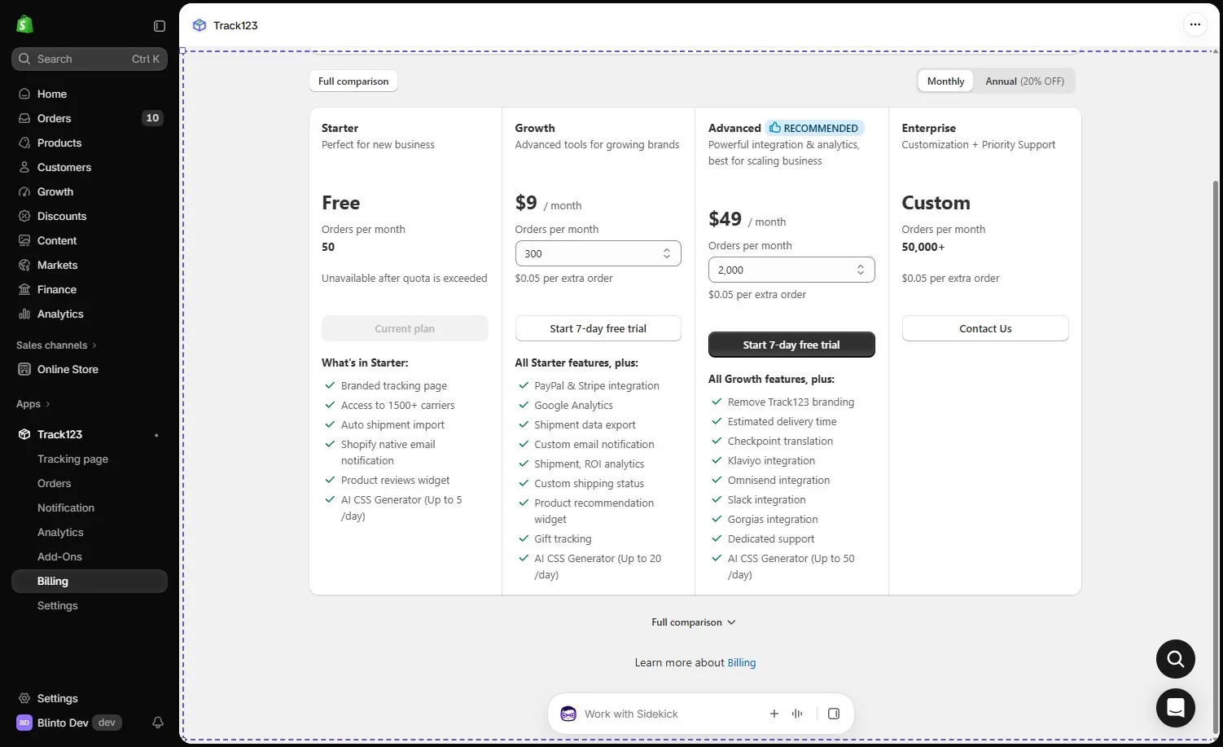Click the Finance bank icon
This screenshot has width=1223, height=747.
pos(24,289)
